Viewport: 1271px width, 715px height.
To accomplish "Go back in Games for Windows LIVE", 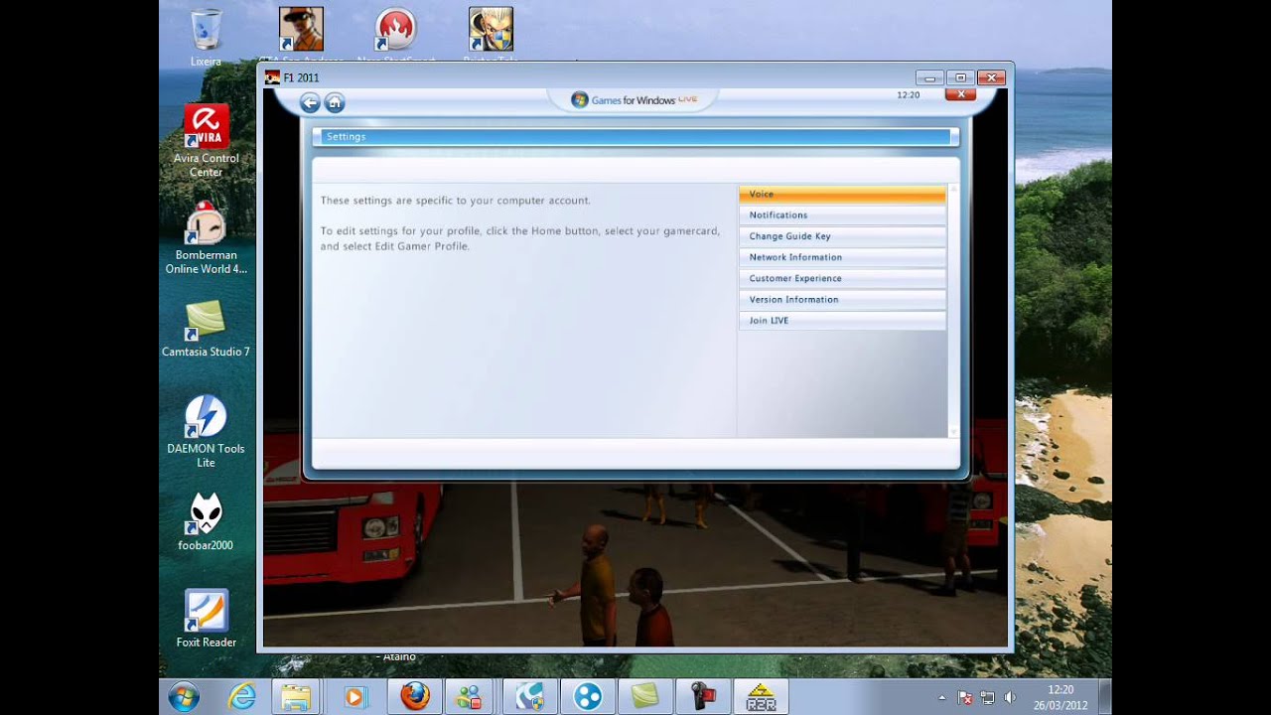I will point(310,102).
